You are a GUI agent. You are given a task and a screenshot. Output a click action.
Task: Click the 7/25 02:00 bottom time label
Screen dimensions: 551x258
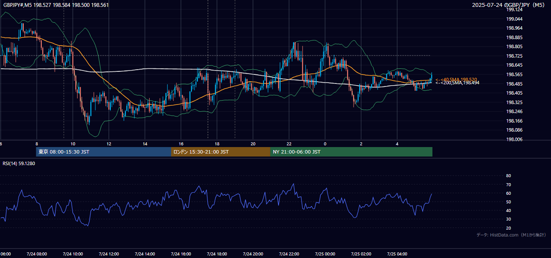coord(361,254)
